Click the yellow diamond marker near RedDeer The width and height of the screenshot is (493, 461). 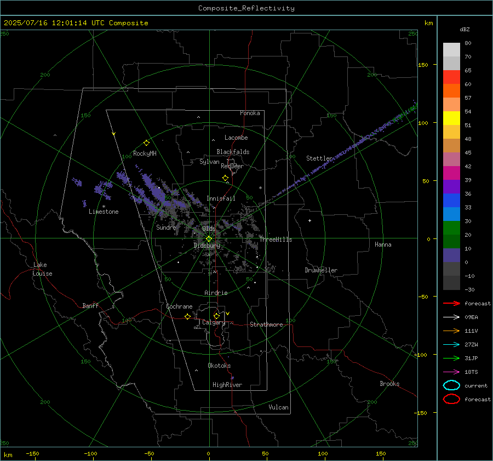pyautogui.click(x=225, y=178)
